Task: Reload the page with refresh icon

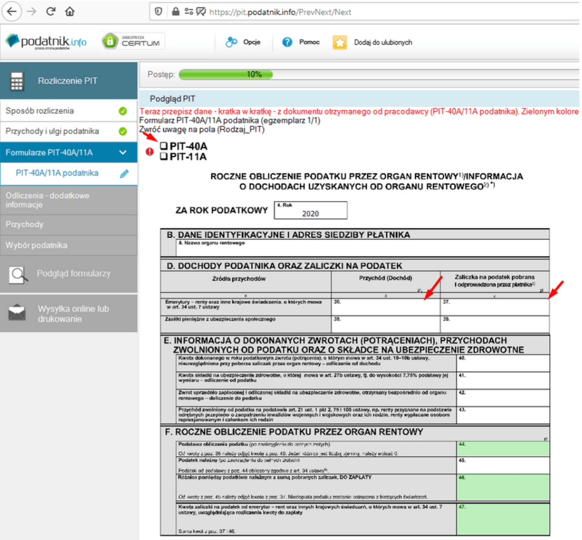Action: point(51,12)
